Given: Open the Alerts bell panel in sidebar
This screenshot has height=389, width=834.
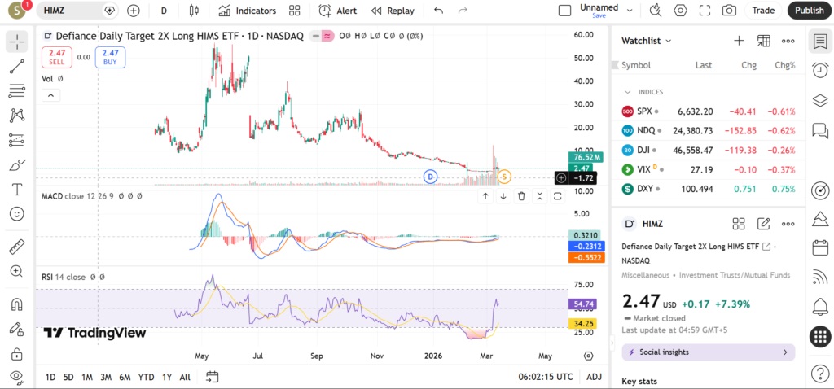Looking at the screenshot, I should click(x=820, y=306).
